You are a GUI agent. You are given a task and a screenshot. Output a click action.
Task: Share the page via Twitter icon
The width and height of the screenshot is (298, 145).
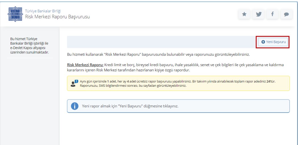click(x=258, y=14)
